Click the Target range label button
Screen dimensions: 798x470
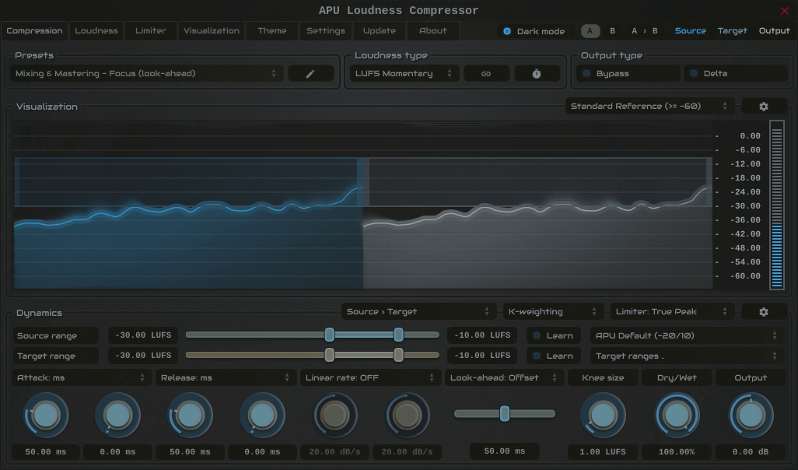click(x=55, y=356)
